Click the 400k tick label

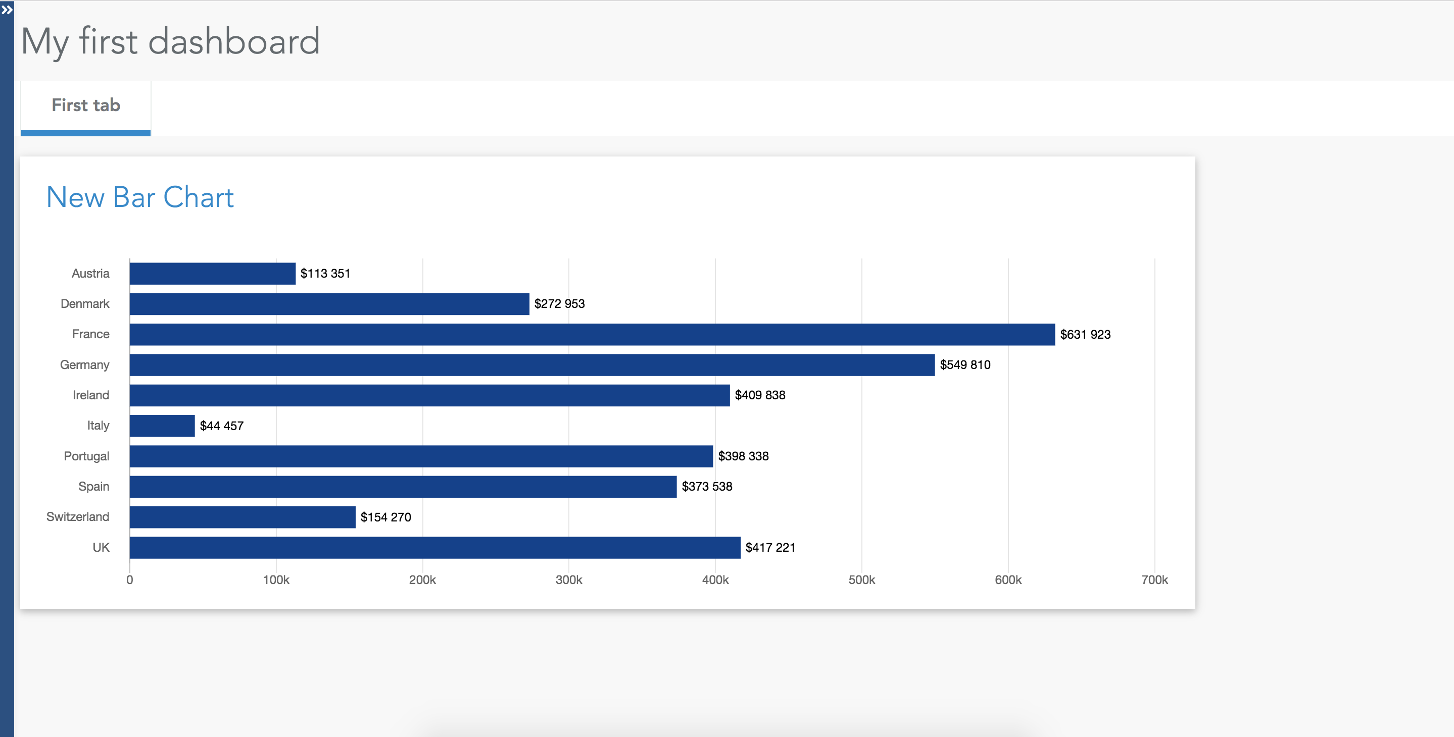tap(715, 580)
